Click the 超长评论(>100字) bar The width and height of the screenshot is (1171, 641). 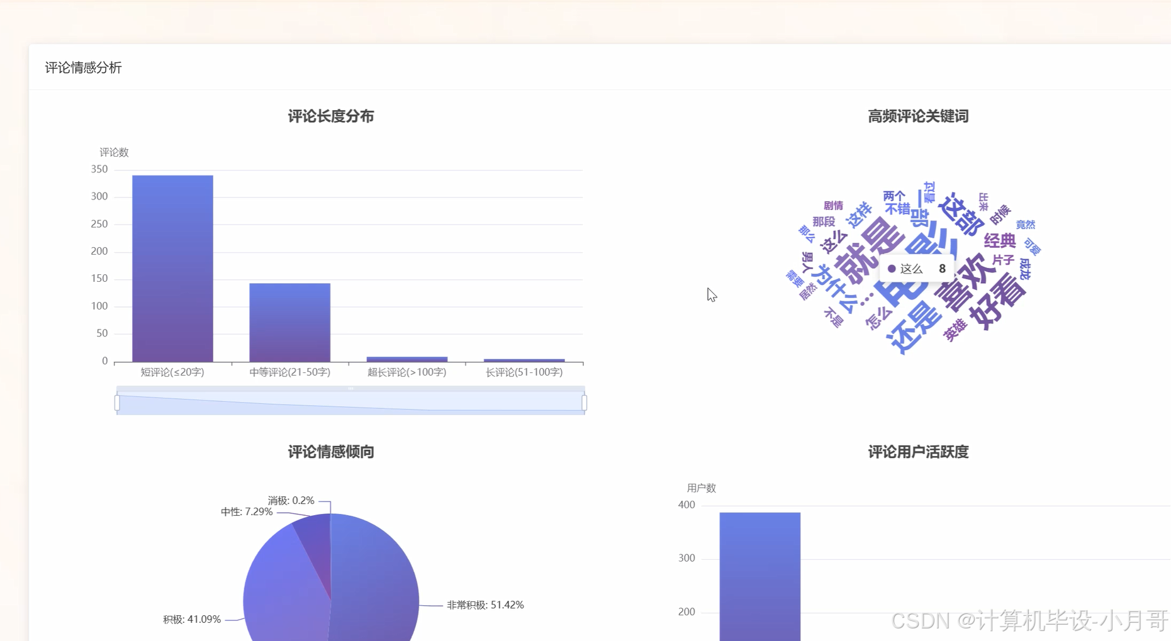click(x=406, y=359)
